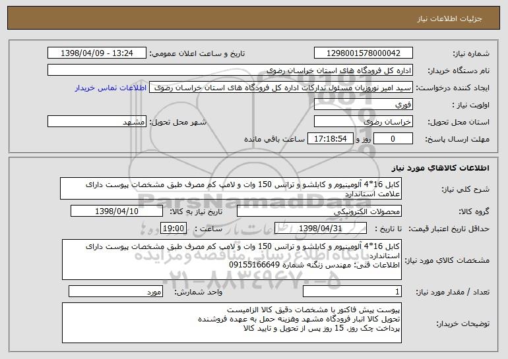Click the label تاریخ و ساعت اعلان عمومی
The height and width of the screenshot is (359, 508).
(197, 53)
